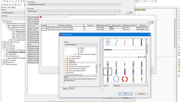
Task: Expand the Котельная project node
Action: point(2,44)
